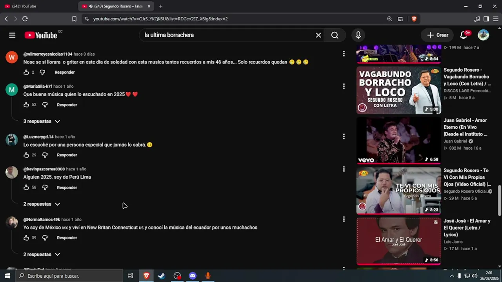Dislike wilmerreyesnicolas1134's comment

(x=42, y=72)
